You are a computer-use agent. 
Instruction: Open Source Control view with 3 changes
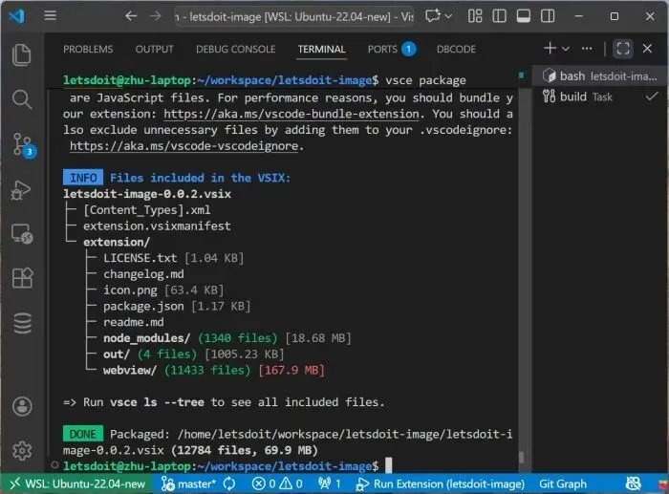(x=23, y=145)
